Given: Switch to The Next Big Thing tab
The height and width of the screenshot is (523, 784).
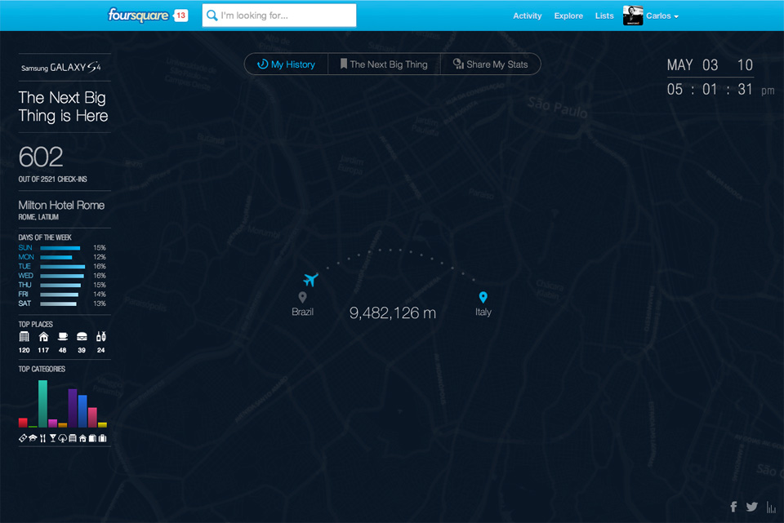Looking at the screenshot, I should tap(384, 64).
